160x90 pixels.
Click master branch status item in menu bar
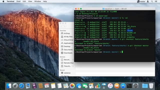pyautogui.click(x=141, y=1)
